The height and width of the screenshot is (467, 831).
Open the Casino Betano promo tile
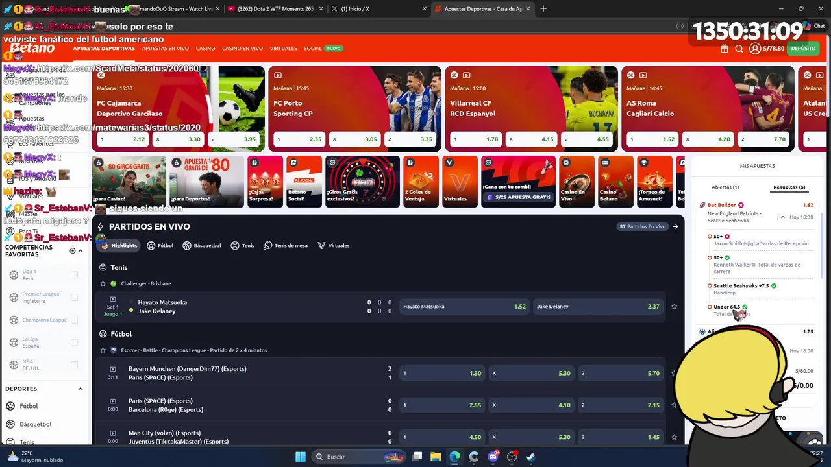[x=615, y=182]
